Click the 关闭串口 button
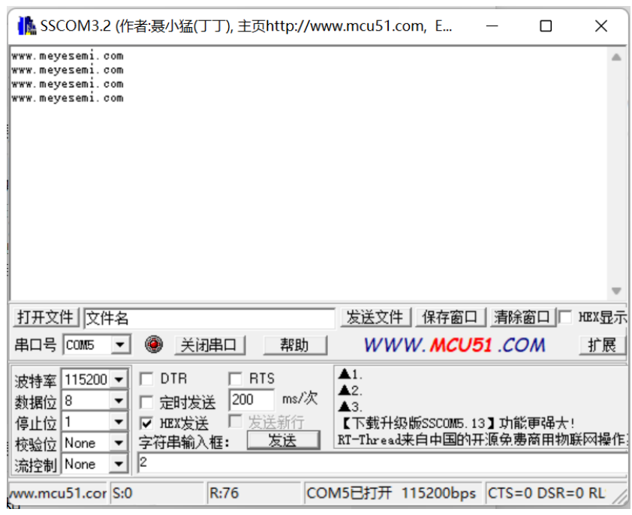Viewport: 632px width, 515px height. click(209, 345)
